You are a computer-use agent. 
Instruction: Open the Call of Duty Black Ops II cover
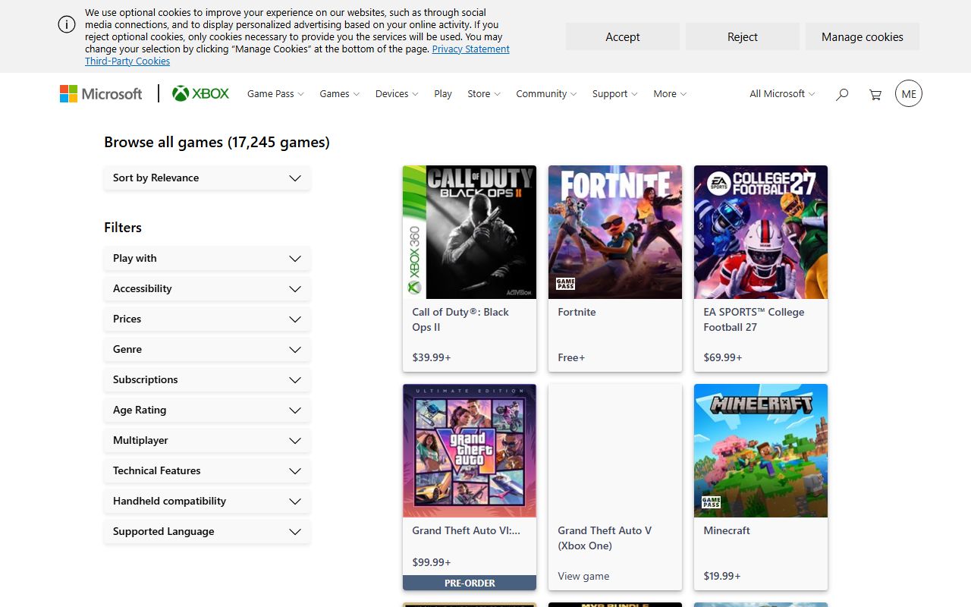point(470,232)
